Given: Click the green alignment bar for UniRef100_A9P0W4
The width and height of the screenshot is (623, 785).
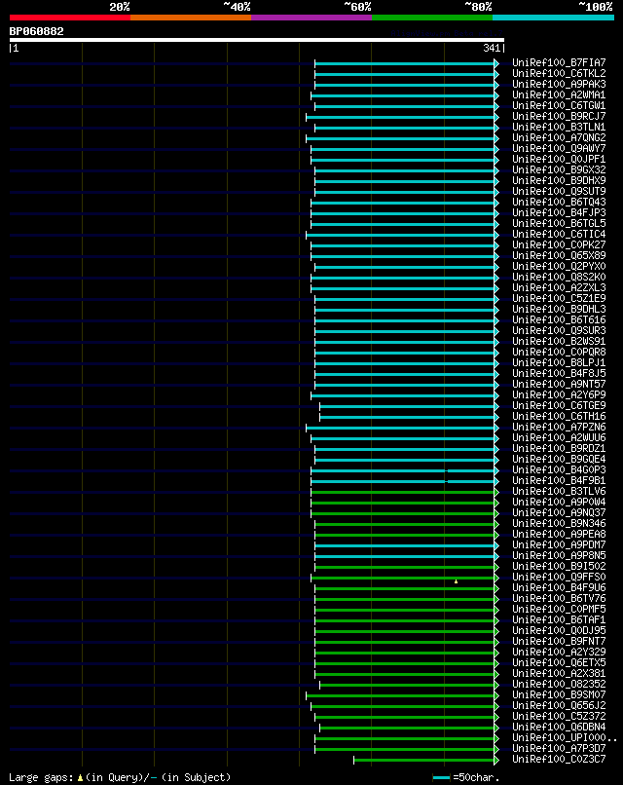Looking at the screenshot, I should pos(403,504).
